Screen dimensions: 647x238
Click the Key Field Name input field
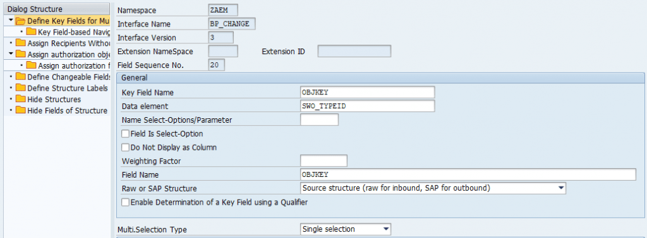367,93
